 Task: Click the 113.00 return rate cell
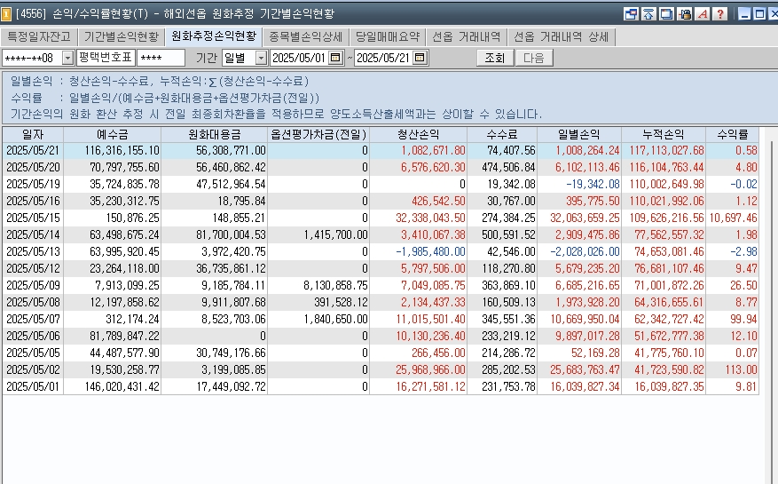point(733,370)
